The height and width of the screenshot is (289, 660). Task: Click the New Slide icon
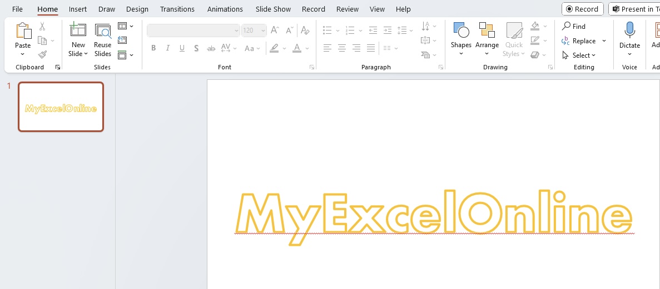point(78,31)
